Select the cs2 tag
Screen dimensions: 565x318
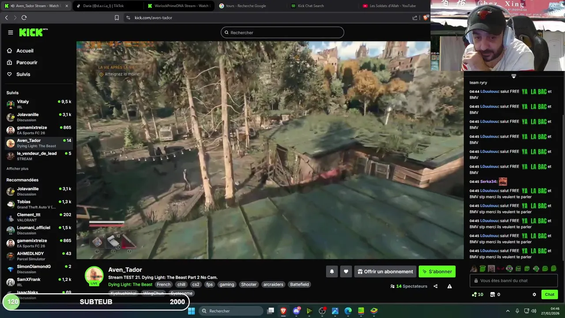tap(196, 284)
